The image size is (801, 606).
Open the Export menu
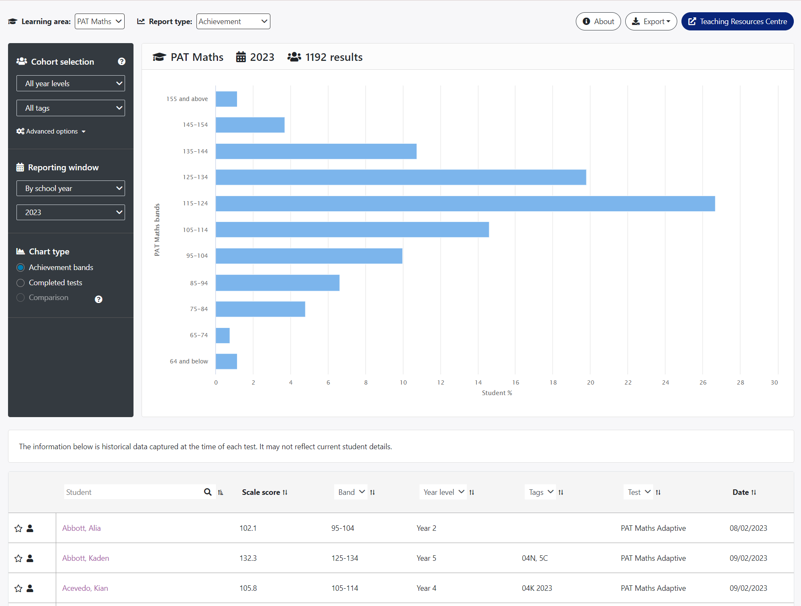(651, 21)
